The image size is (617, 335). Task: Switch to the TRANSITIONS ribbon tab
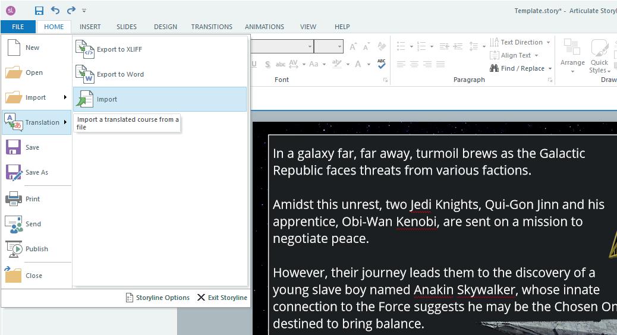click(212, 27)
